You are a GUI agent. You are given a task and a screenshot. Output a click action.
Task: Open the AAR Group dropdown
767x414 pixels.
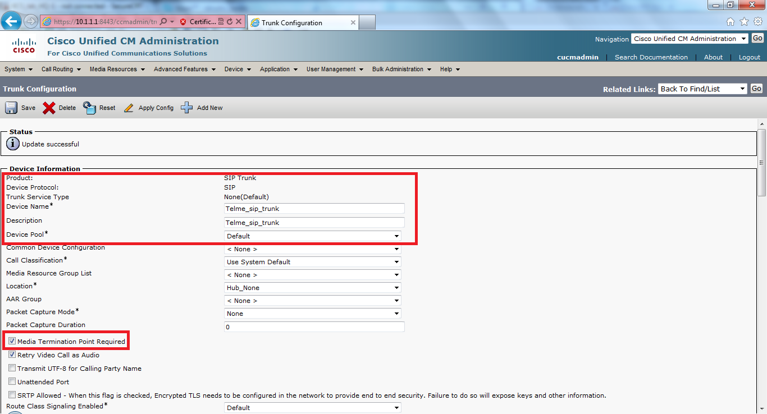313,301
